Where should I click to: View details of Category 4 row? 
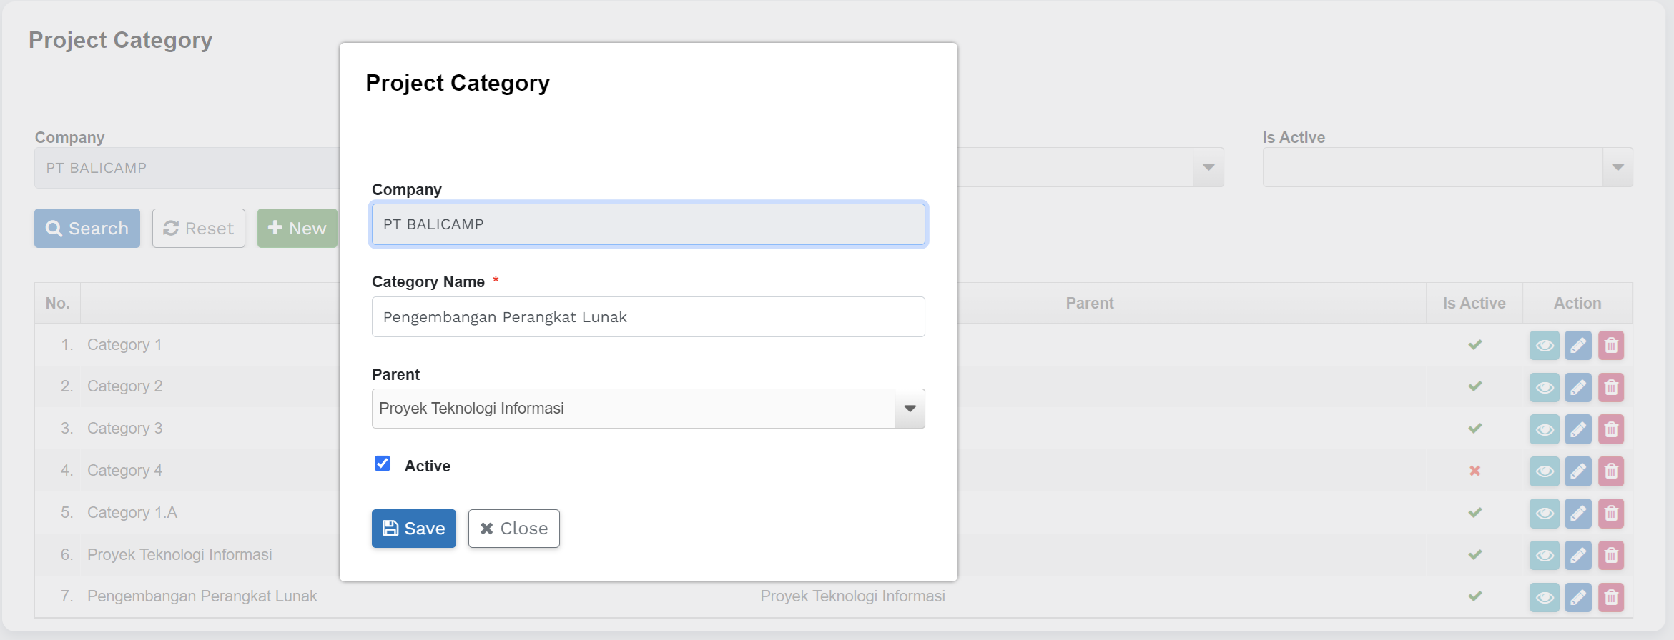(x=1544, y=471)
